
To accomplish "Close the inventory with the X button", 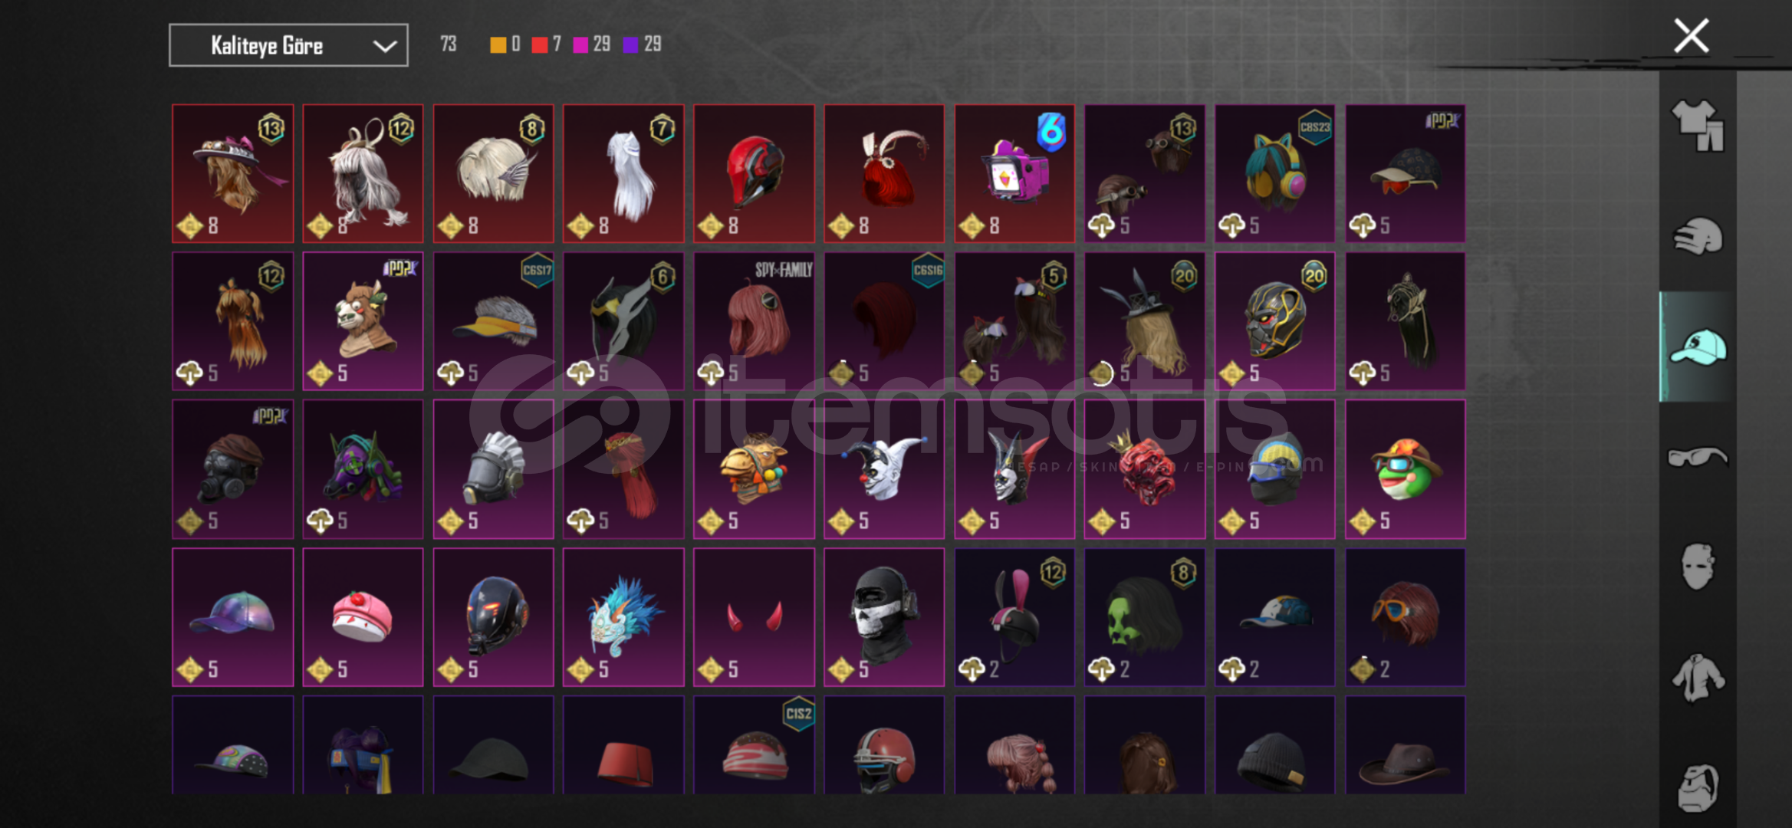I will pos(1691,36).
